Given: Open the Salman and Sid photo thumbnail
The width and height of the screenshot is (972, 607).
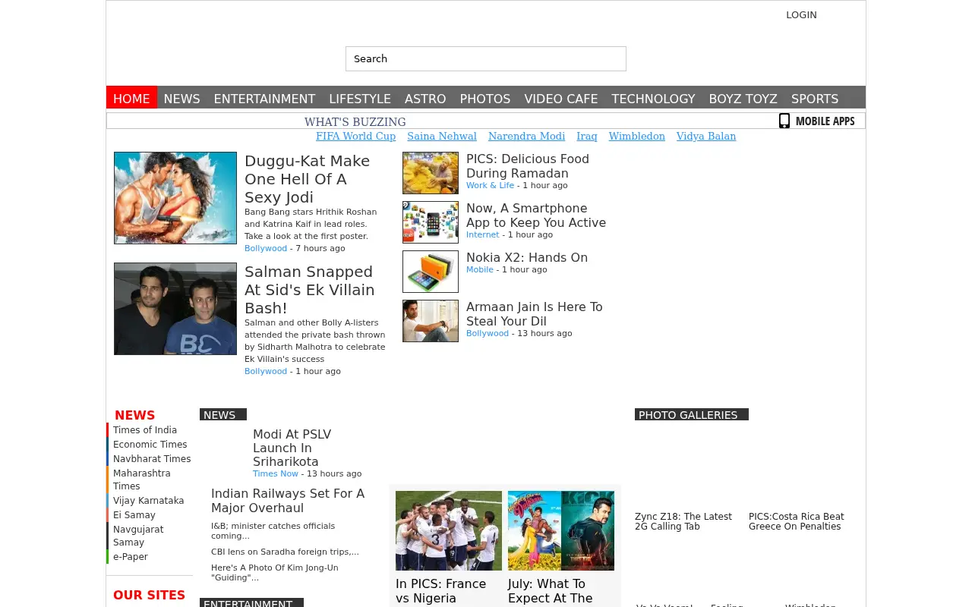Looking at the screenshot, I should click(x=175, y=309).
